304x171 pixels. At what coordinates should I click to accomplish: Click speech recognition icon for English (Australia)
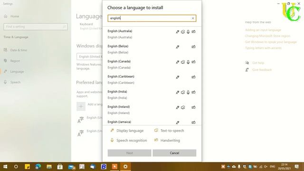tap(188, 32)
